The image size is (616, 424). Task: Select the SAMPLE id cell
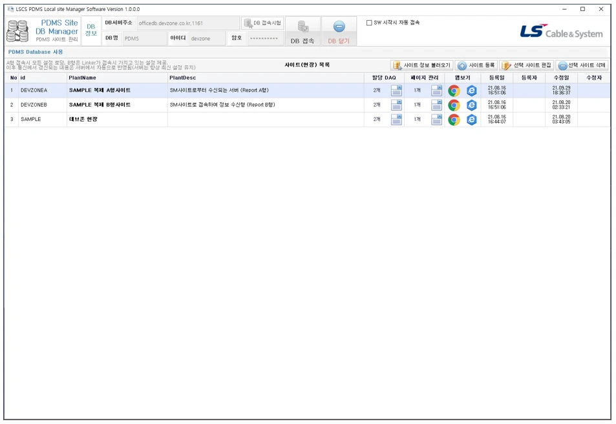[x=43, y=120]
